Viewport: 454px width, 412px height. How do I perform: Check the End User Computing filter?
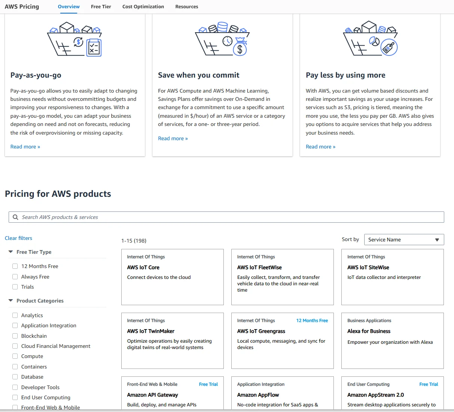(15, 397)
